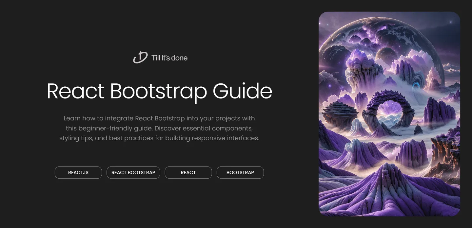Click the brown rocky cliff on the image's right edge
Screen dimensions: 472x228
(447, 147)
